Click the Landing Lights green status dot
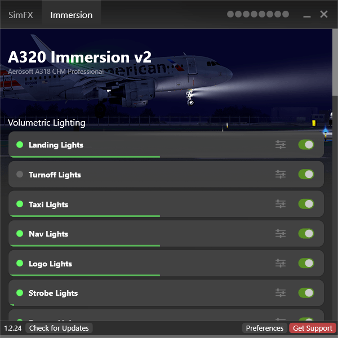This screenshot has width=338, height=338. 20,145
